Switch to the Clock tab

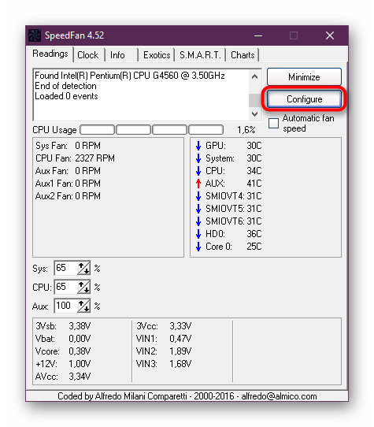point(87,55)
